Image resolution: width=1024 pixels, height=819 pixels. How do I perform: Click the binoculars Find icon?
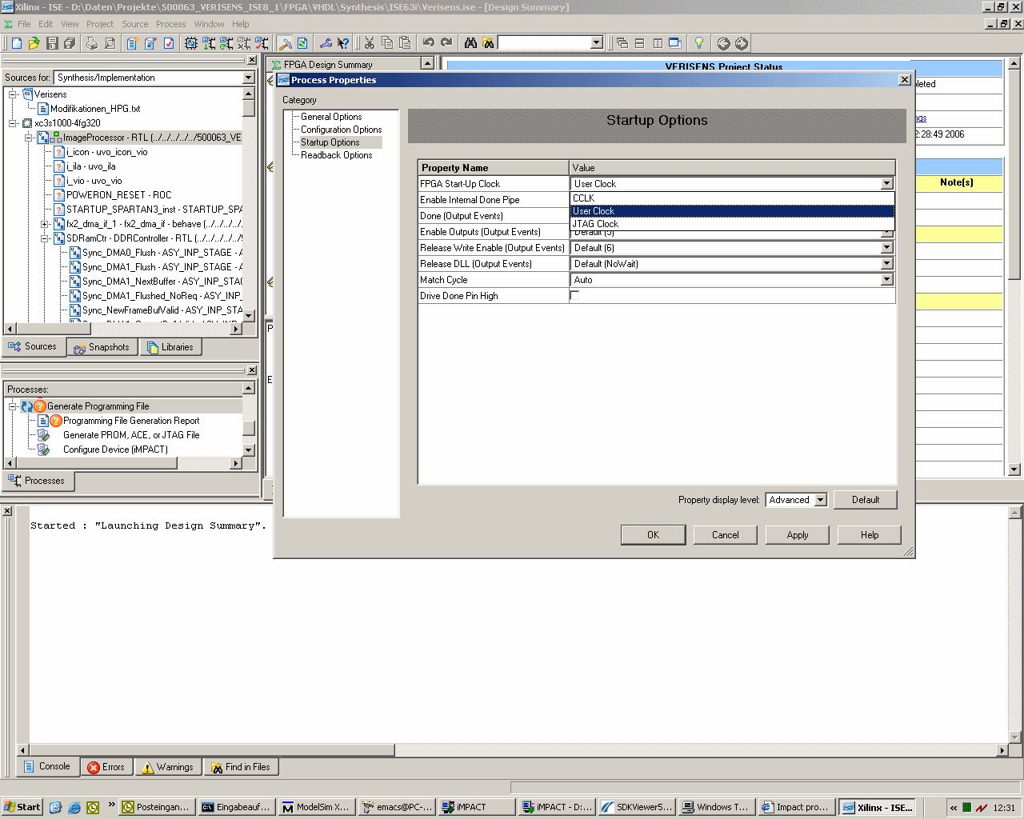click(470, 43)
